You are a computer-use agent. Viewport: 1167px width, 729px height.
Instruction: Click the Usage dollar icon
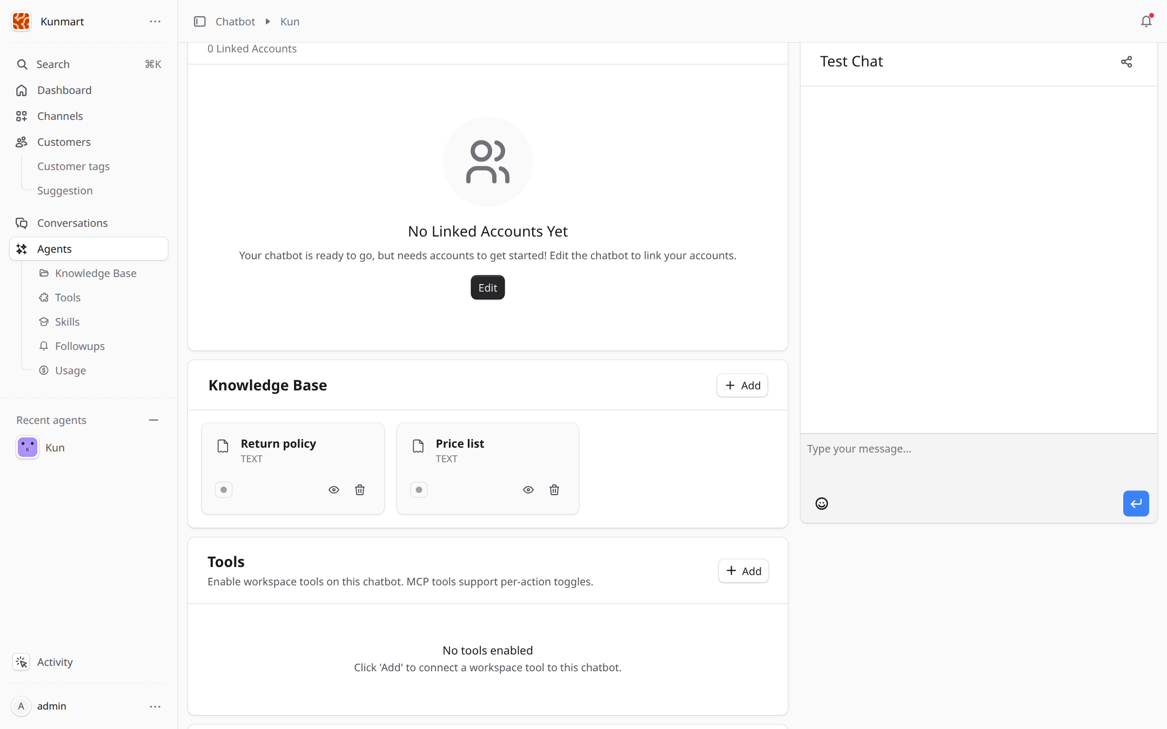(44, 370)
